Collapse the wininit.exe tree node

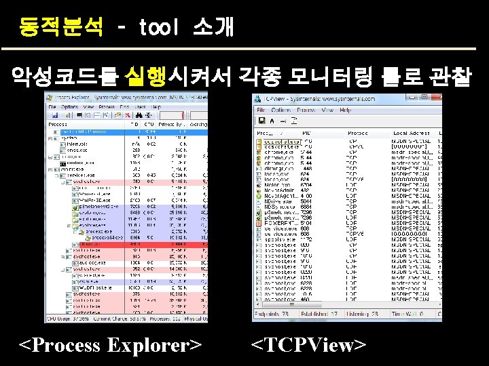[x=50, y=169]
